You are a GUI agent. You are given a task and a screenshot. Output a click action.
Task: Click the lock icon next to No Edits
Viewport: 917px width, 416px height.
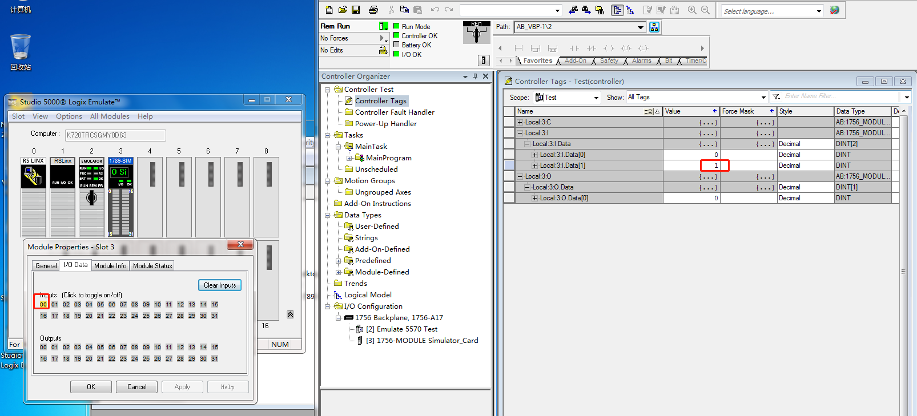[x=383, y=50]
